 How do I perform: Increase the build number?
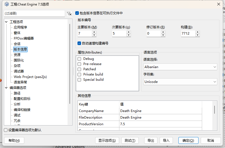[198, 32]
